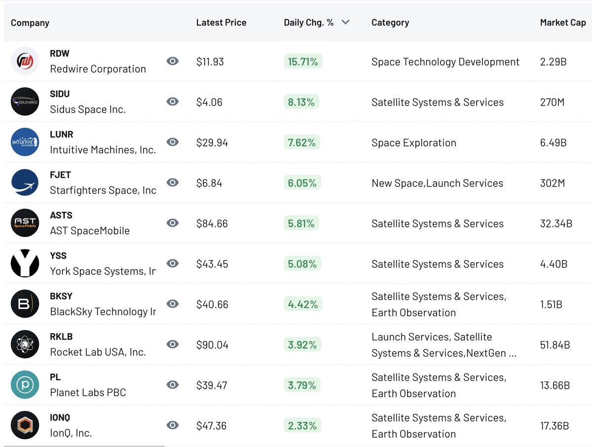
Task: Click the $84.66 price cell
Action: point(212,223)
